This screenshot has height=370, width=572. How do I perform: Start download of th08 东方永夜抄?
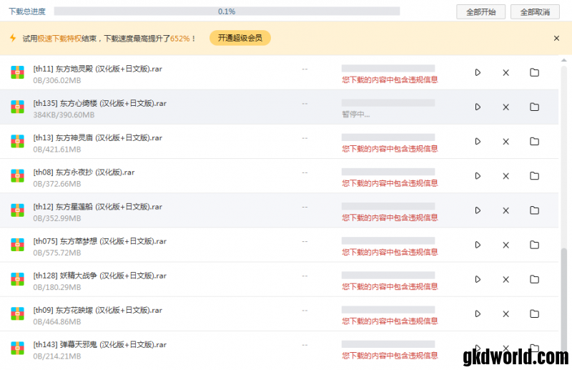coord(478,175)
